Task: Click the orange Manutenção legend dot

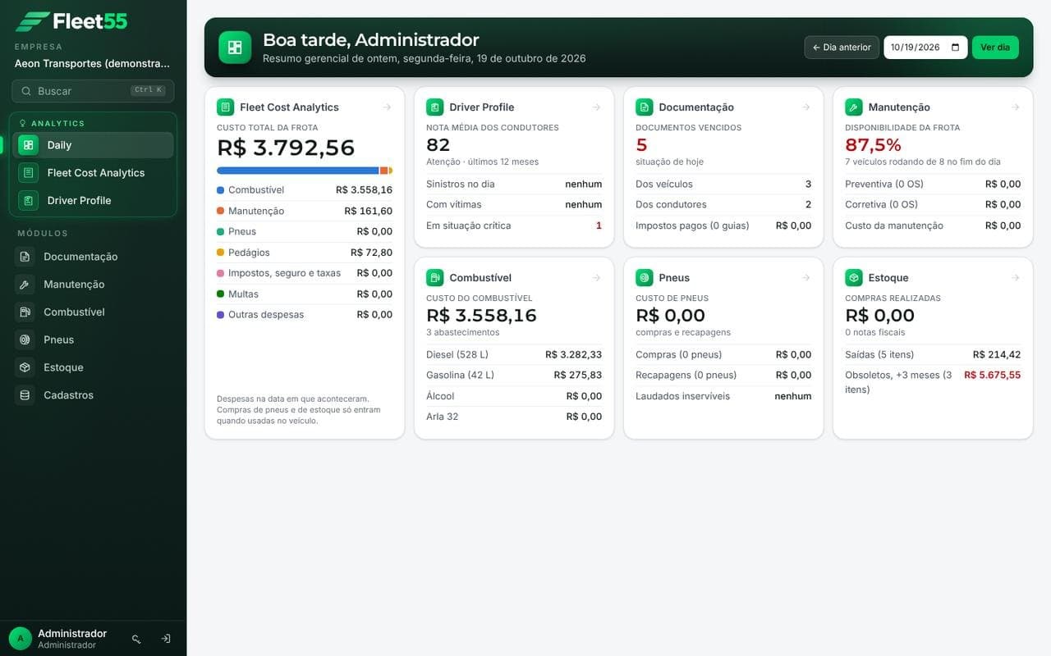Action: (220, 211)
